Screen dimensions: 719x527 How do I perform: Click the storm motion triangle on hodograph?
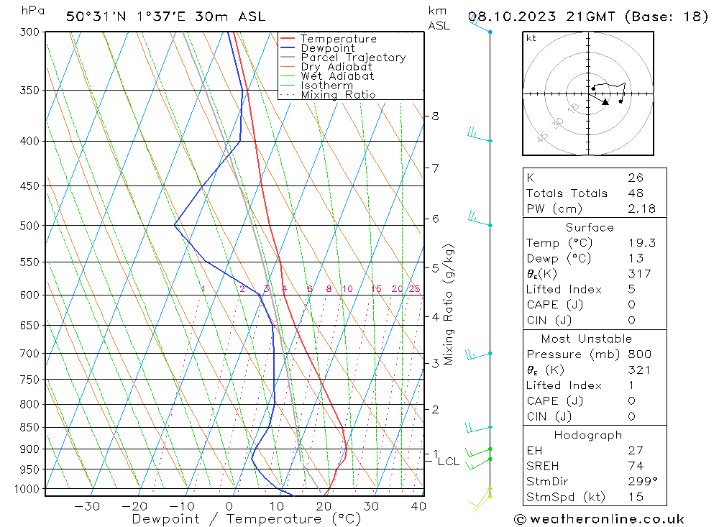click(605, 102)
